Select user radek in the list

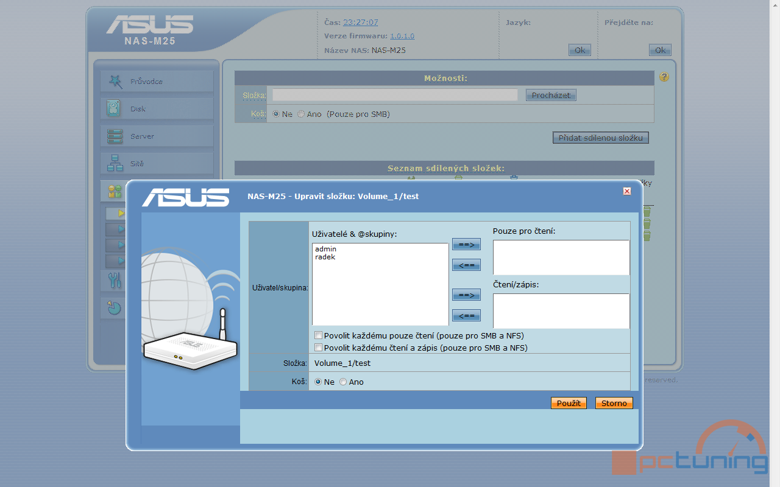tap(325, 257)
